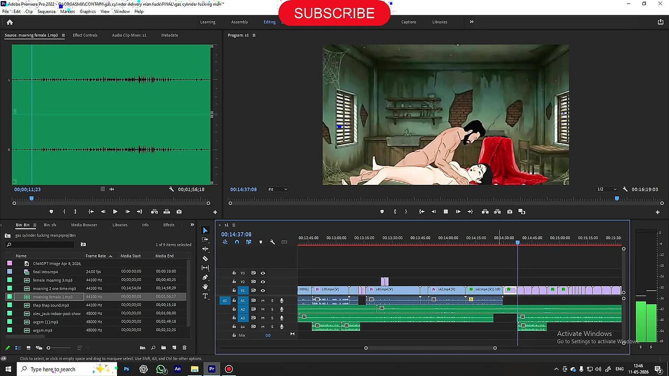Image resolution: width=669 pixels, height=376 pixels.
Task: Step forward one frame in Program monitor
Action: 458,211
